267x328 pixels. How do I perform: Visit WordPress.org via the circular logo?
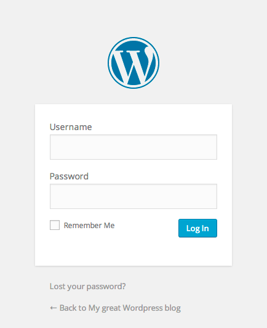tap(133, 63)
